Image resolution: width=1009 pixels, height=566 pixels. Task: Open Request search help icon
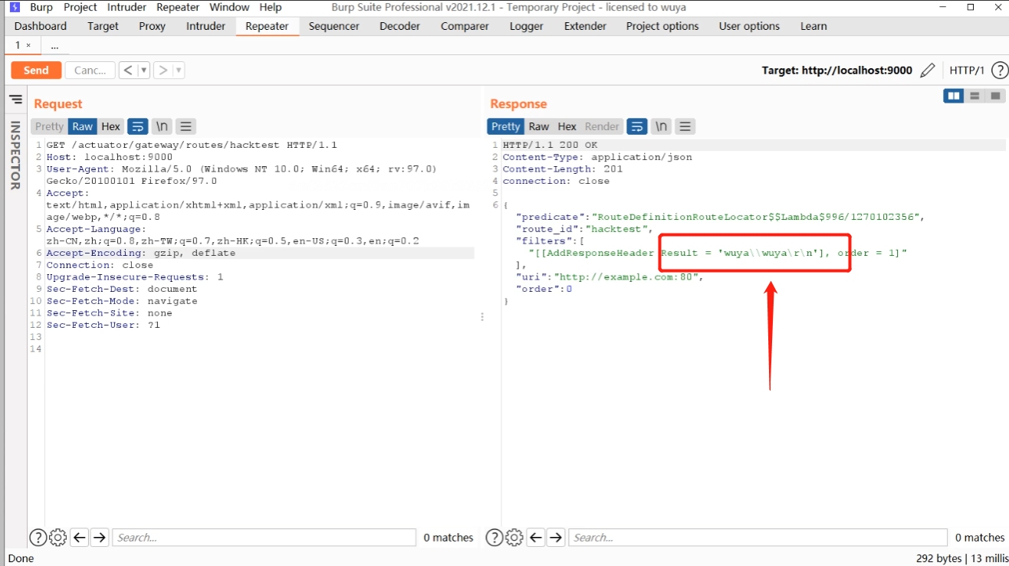pos(38,538)
